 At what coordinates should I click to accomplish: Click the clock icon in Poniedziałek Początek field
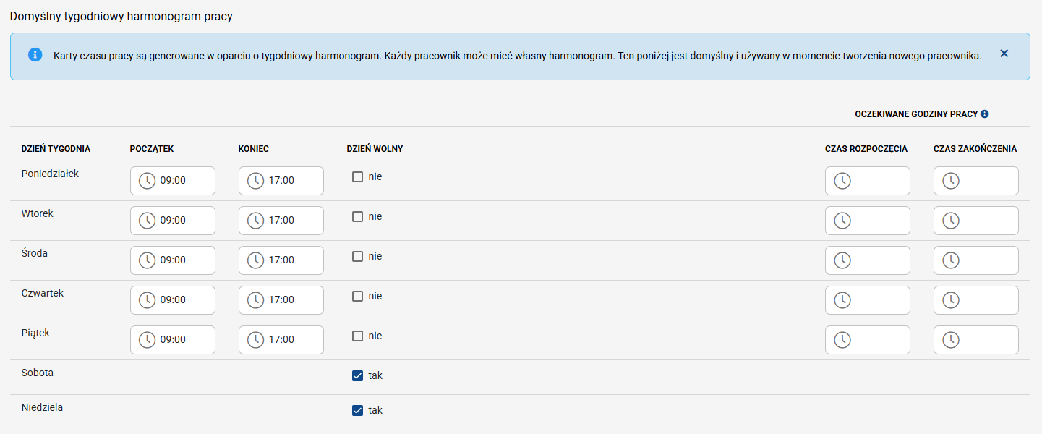pos(148,180)
